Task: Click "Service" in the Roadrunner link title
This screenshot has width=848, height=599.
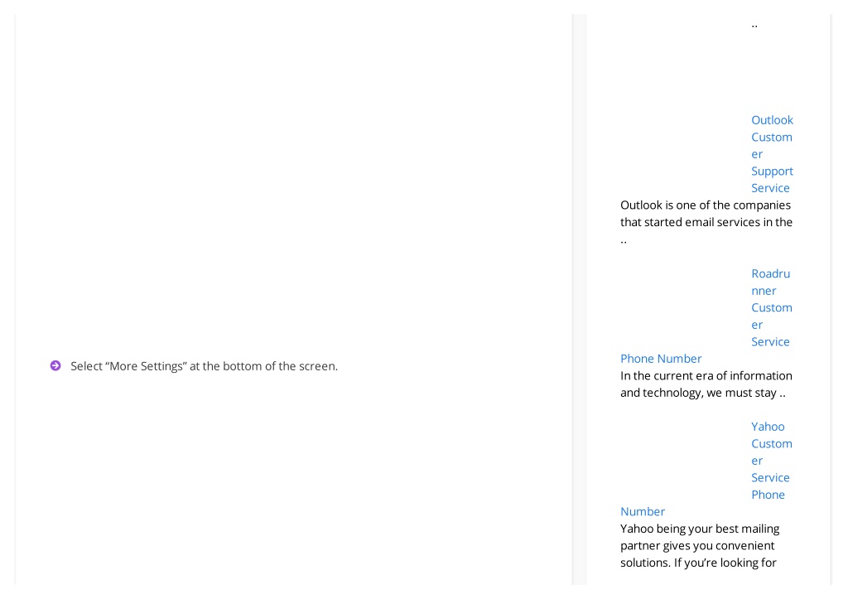Action: [770, 342]
